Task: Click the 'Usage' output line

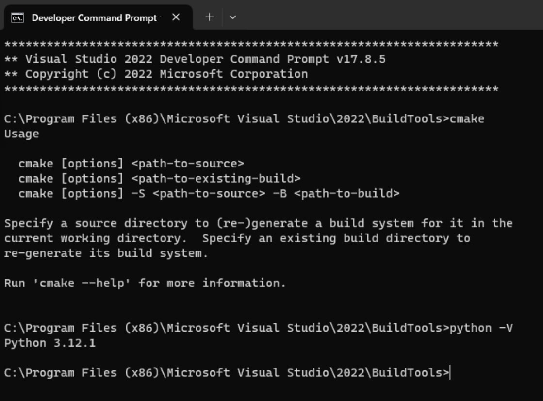Action: pyautogui.click(x=21, y=134)
